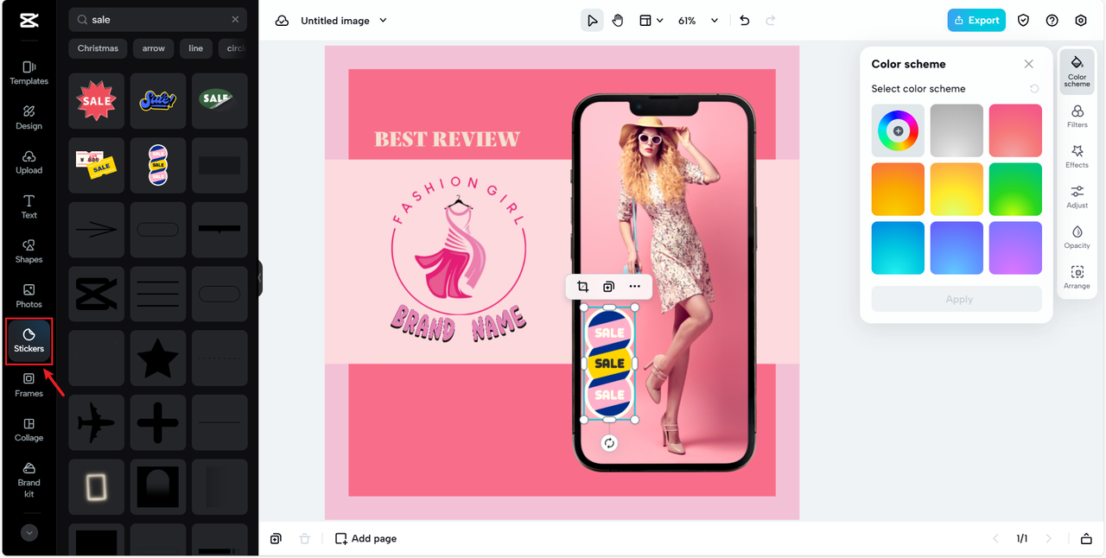The width and height of the screenshot is (1106, 558).
Task: Click the cloud save status icon
Action: pyautogui.click(x=282, y=21)
